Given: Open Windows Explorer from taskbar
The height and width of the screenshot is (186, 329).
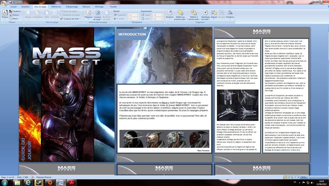Looking at the screenshot, I should coord(17,183).
